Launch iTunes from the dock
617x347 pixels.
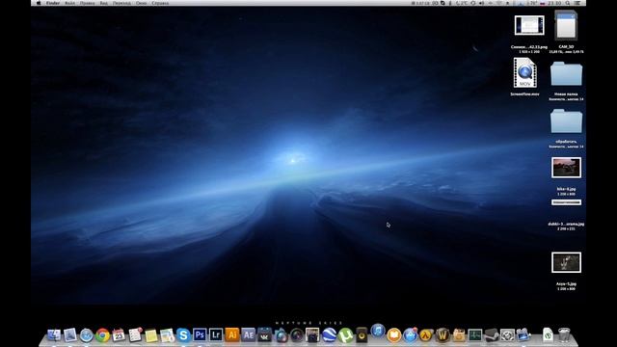pos(378,331)
